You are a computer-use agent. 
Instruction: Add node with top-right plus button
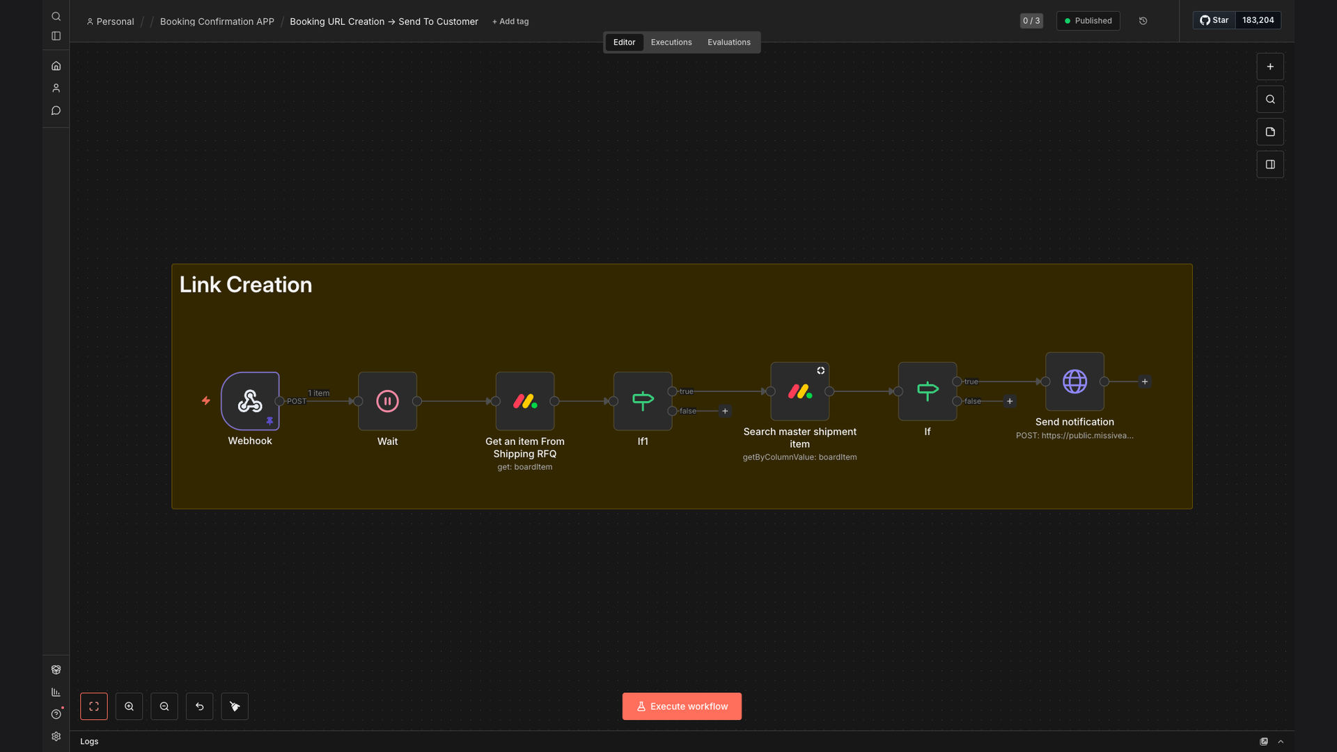(x=1270, y=67)
